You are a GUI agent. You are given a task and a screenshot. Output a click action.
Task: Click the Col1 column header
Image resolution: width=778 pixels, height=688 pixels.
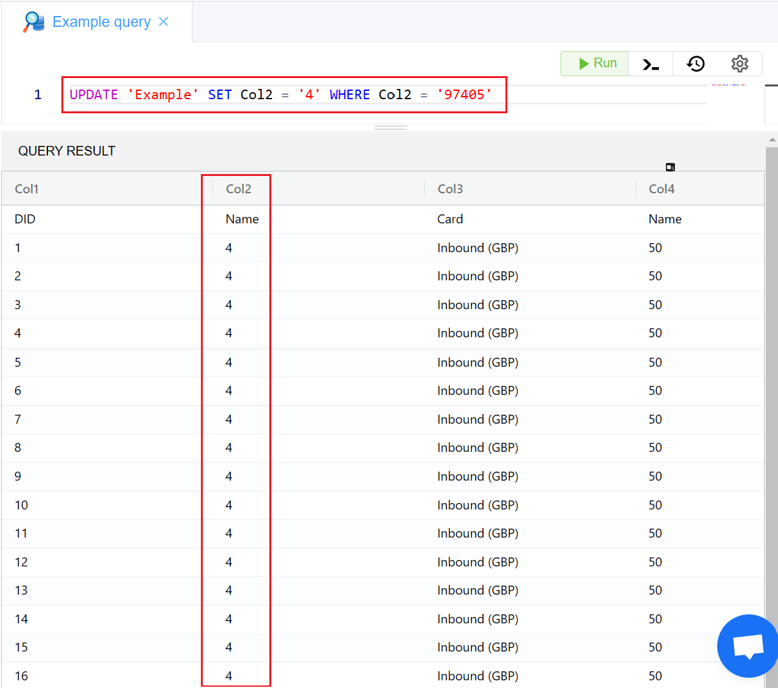click(27, 189)
